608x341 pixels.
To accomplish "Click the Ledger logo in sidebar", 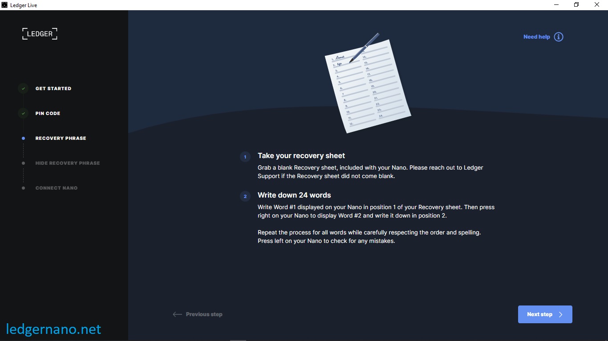I will [40, 34].
